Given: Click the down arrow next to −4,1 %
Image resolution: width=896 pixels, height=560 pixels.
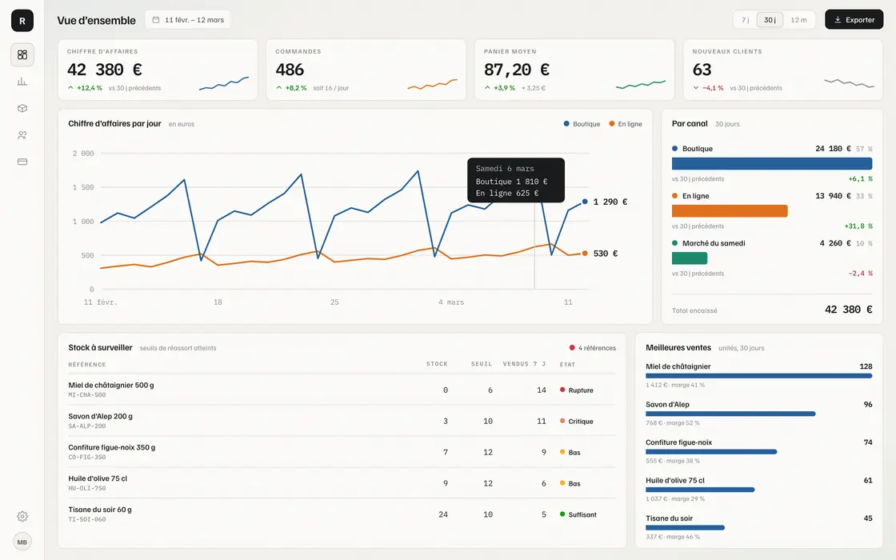Looking at the screenshot, I should click(696, 88).
